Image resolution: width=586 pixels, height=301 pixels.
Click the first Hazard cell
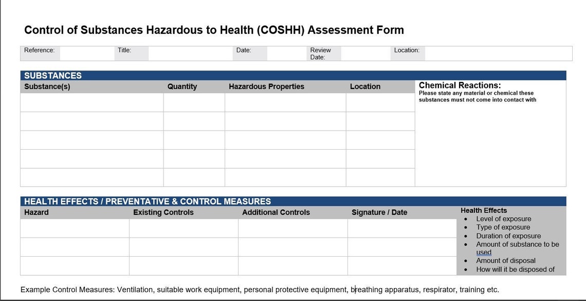(x=75, y=228)
